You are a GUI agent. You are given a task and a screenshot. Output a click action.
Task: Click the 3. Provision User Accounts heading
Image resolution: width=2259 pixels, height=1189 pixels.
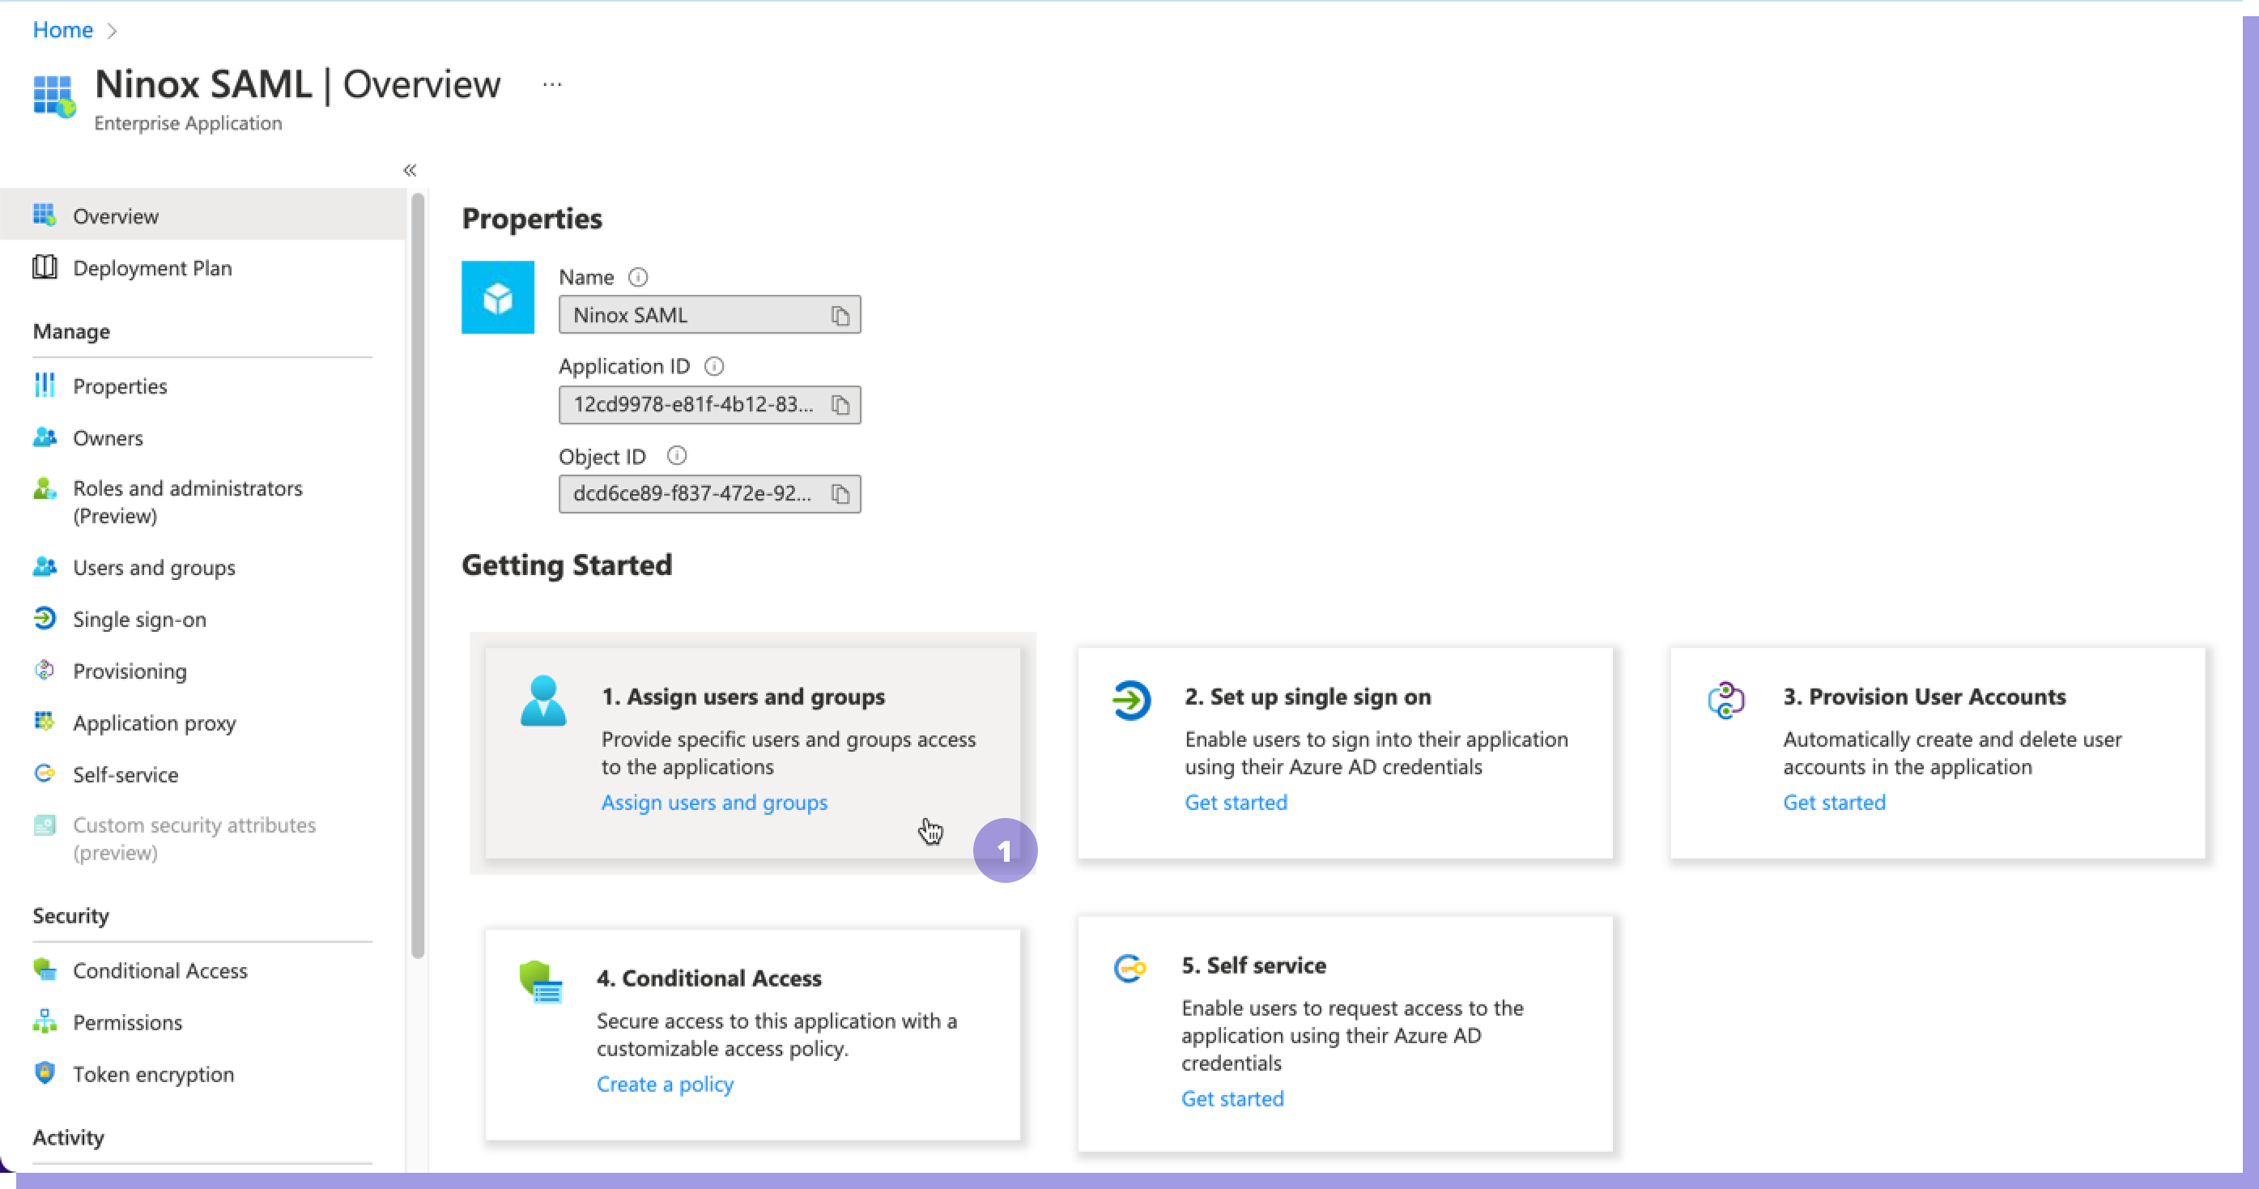pyautogui.click(x=1924, y=697)
